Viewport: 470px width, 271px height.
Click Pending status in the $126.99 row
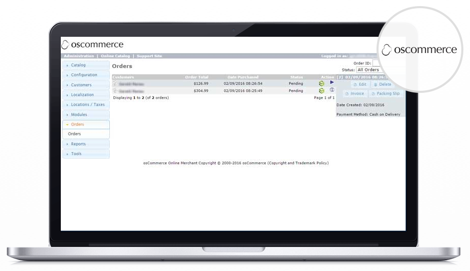(x=296, y=84)
